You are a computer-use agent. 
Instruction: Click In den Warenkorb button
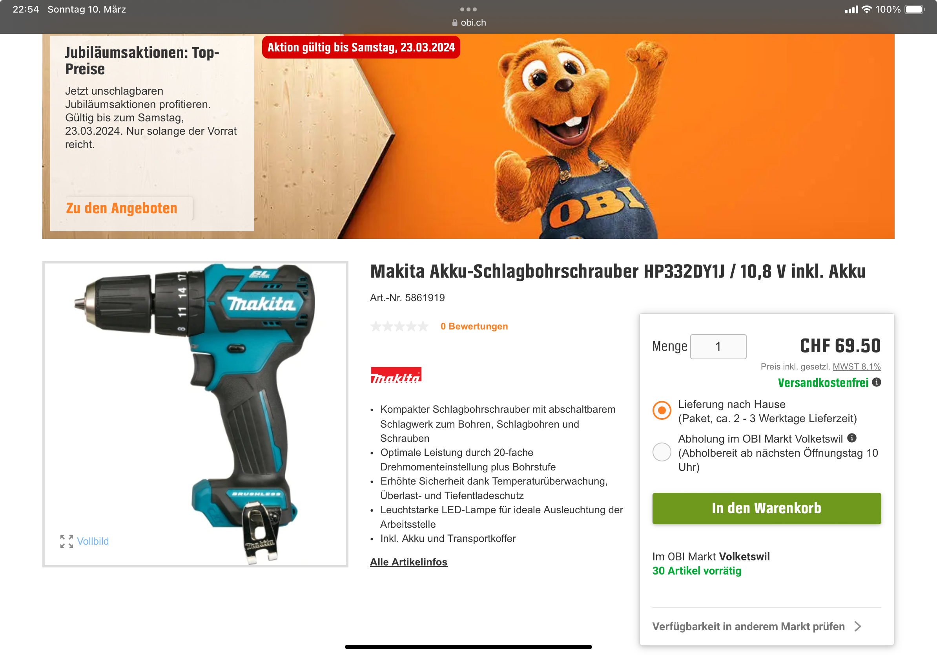click(x=766, y=509)
